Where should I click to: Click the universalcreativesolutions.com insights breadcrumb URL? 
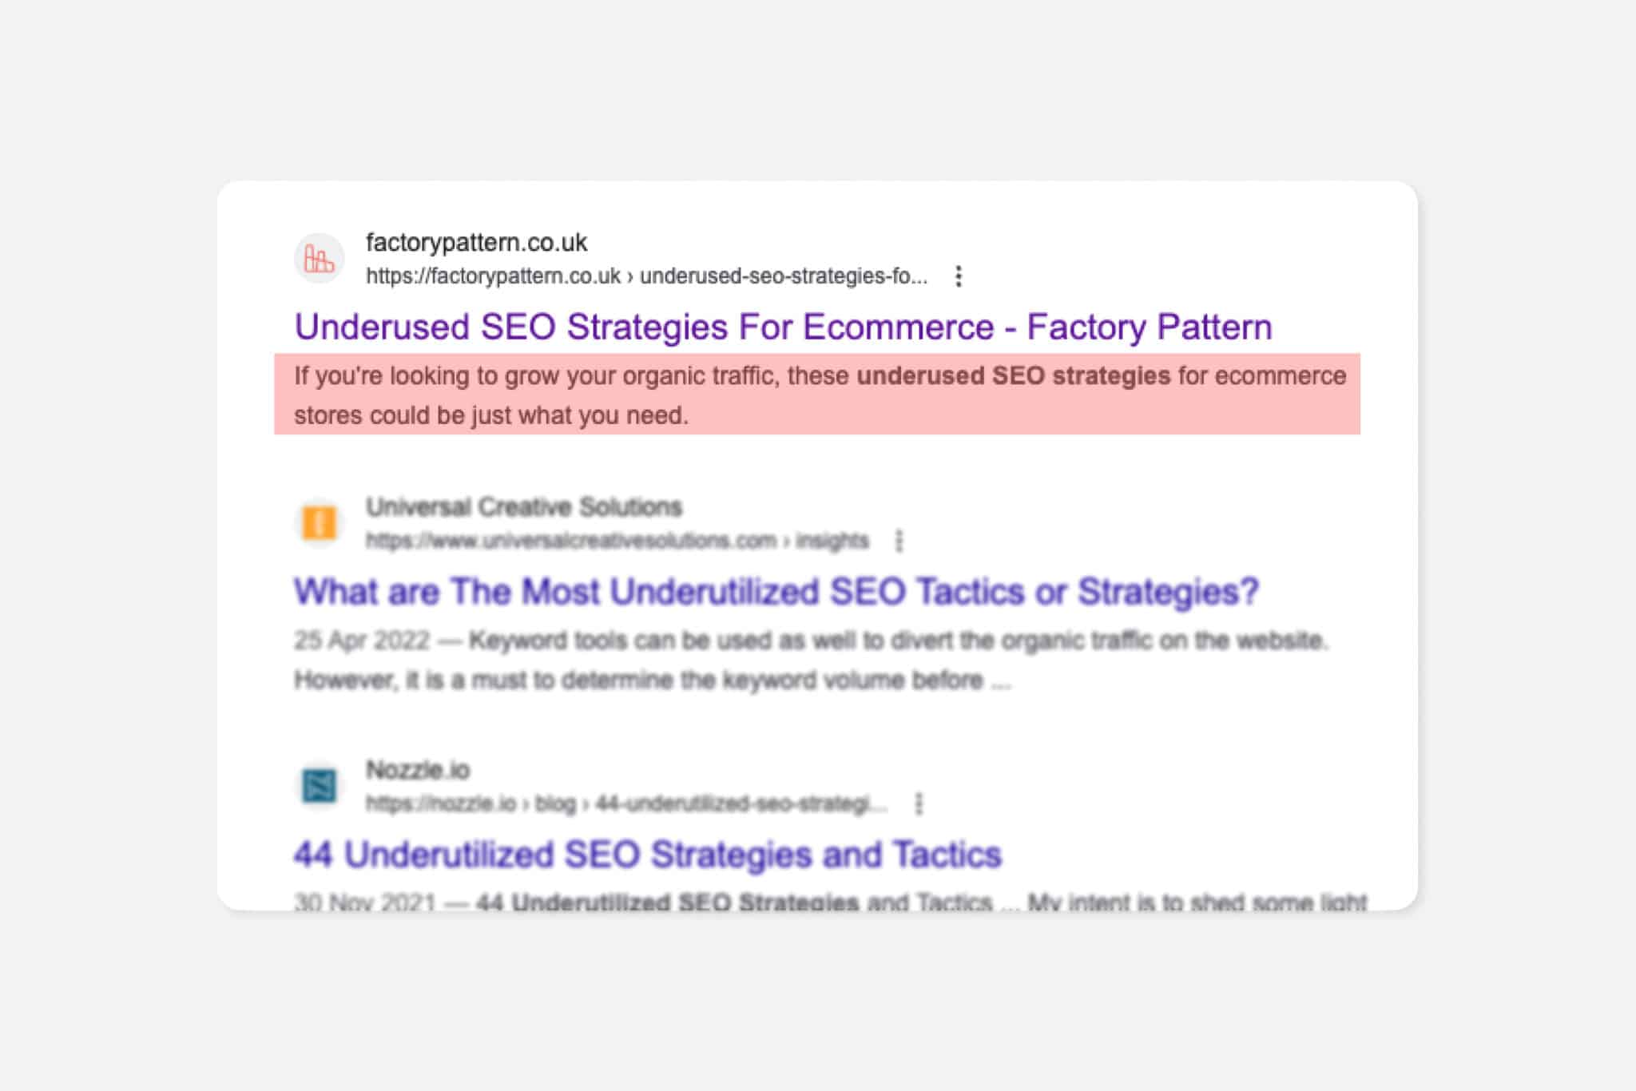coord(617,541)
